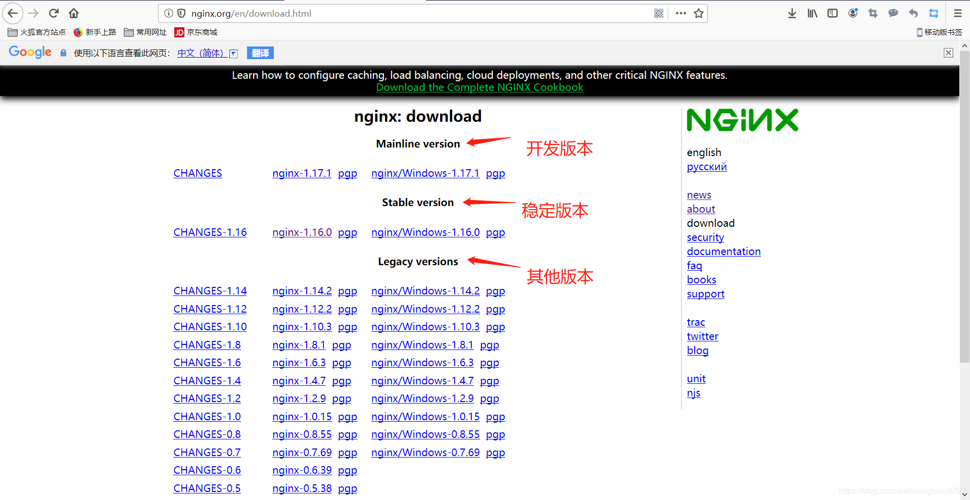Open CHANGES-1.14 link

click(x=210, y=291)
